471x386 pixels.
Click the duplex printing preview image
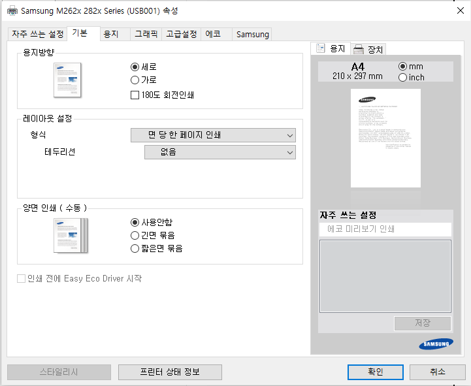tap(71, 236)
